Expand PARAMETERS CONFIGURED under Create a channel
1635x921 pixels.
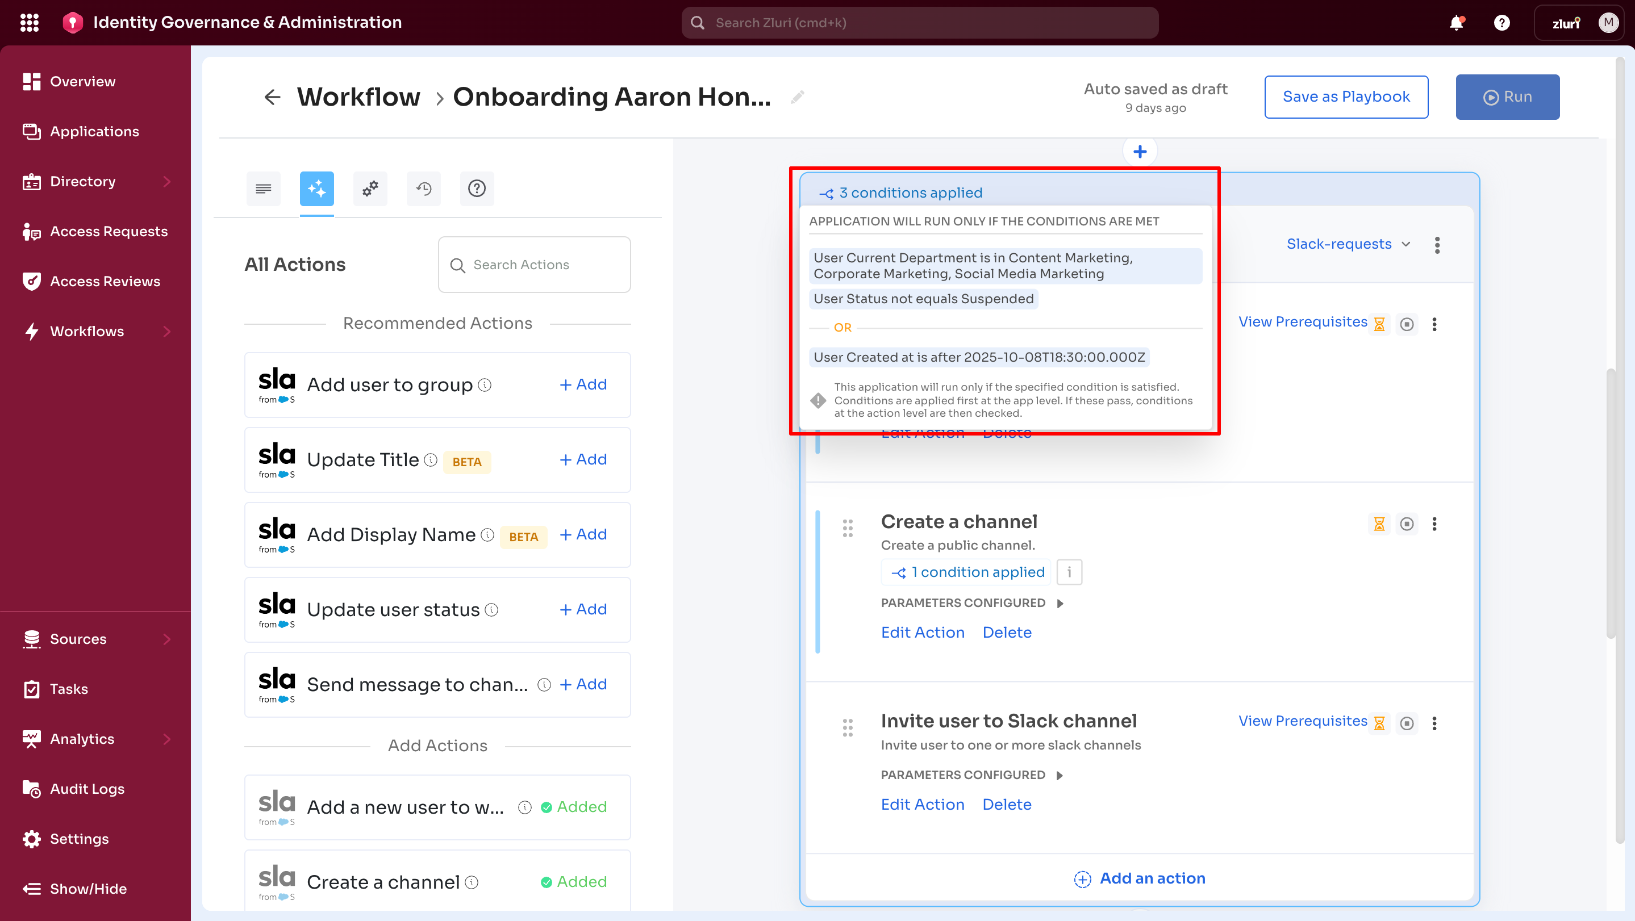pyautogui.click(x=1060, y=603)
